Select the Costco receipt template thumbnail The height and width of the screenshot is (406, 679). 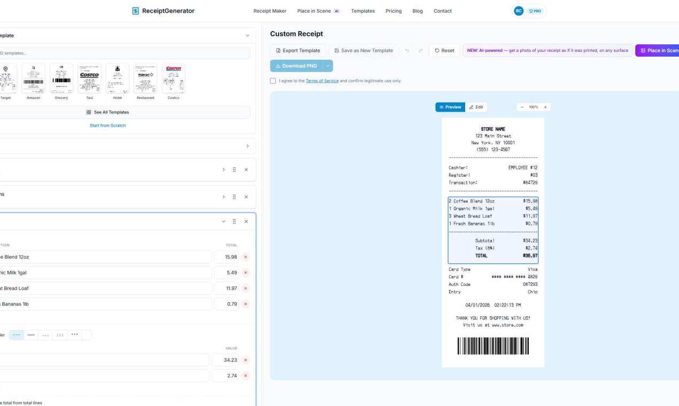click(x=173, y=79)
